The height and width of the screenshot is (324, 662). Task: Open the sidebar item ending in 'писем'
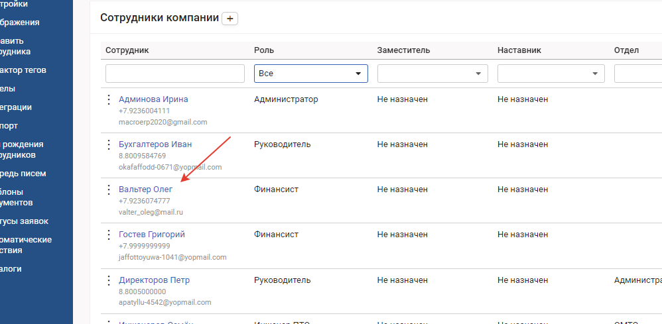click(x=23, y=174)
